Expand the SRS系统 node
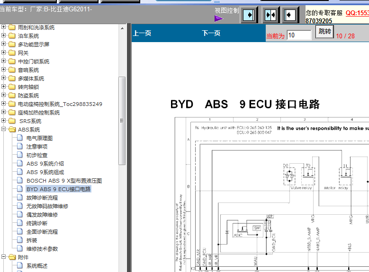The width and height of the screenshot is (369, 272). tap(3, 121)
